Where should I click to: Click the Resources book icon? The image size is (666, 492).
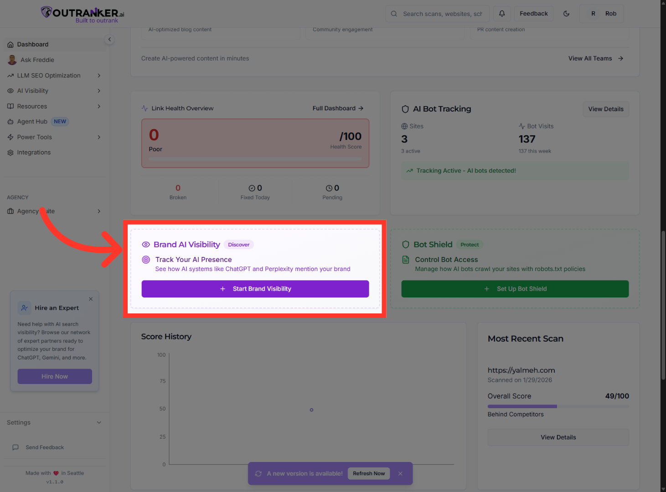(10, 106)
